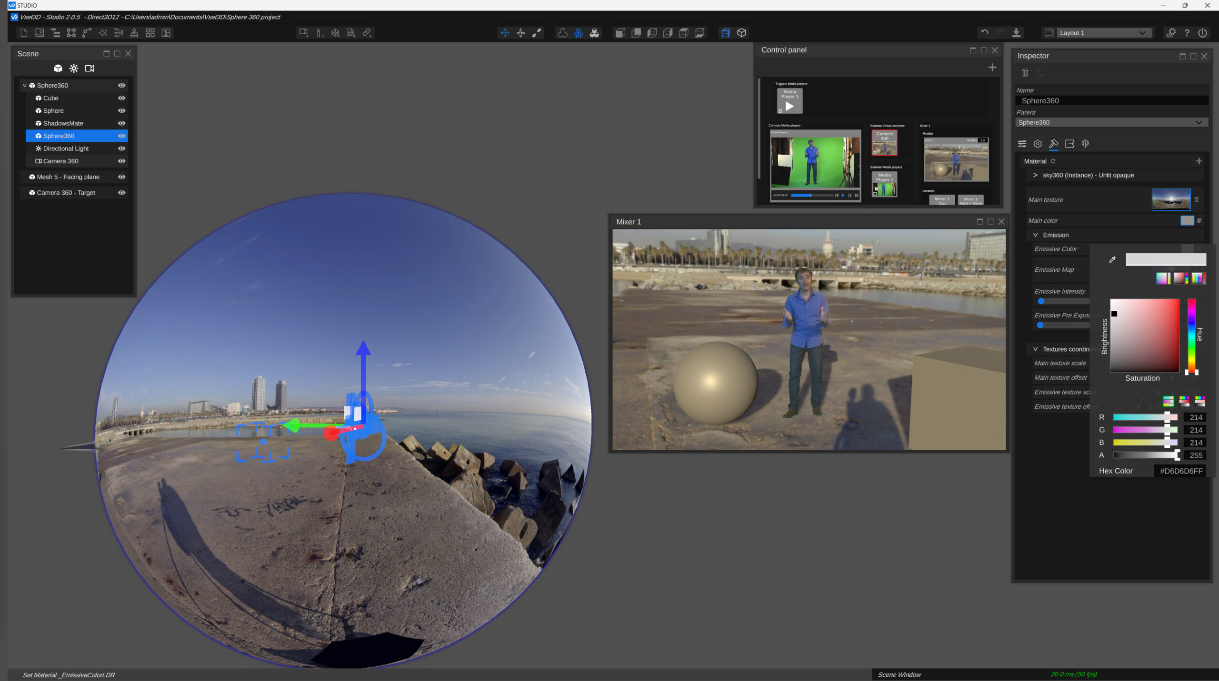Open the Parent Sphere360 dropdown
Viewport: 1219px width, 681px height.
tap(1112, 122)
